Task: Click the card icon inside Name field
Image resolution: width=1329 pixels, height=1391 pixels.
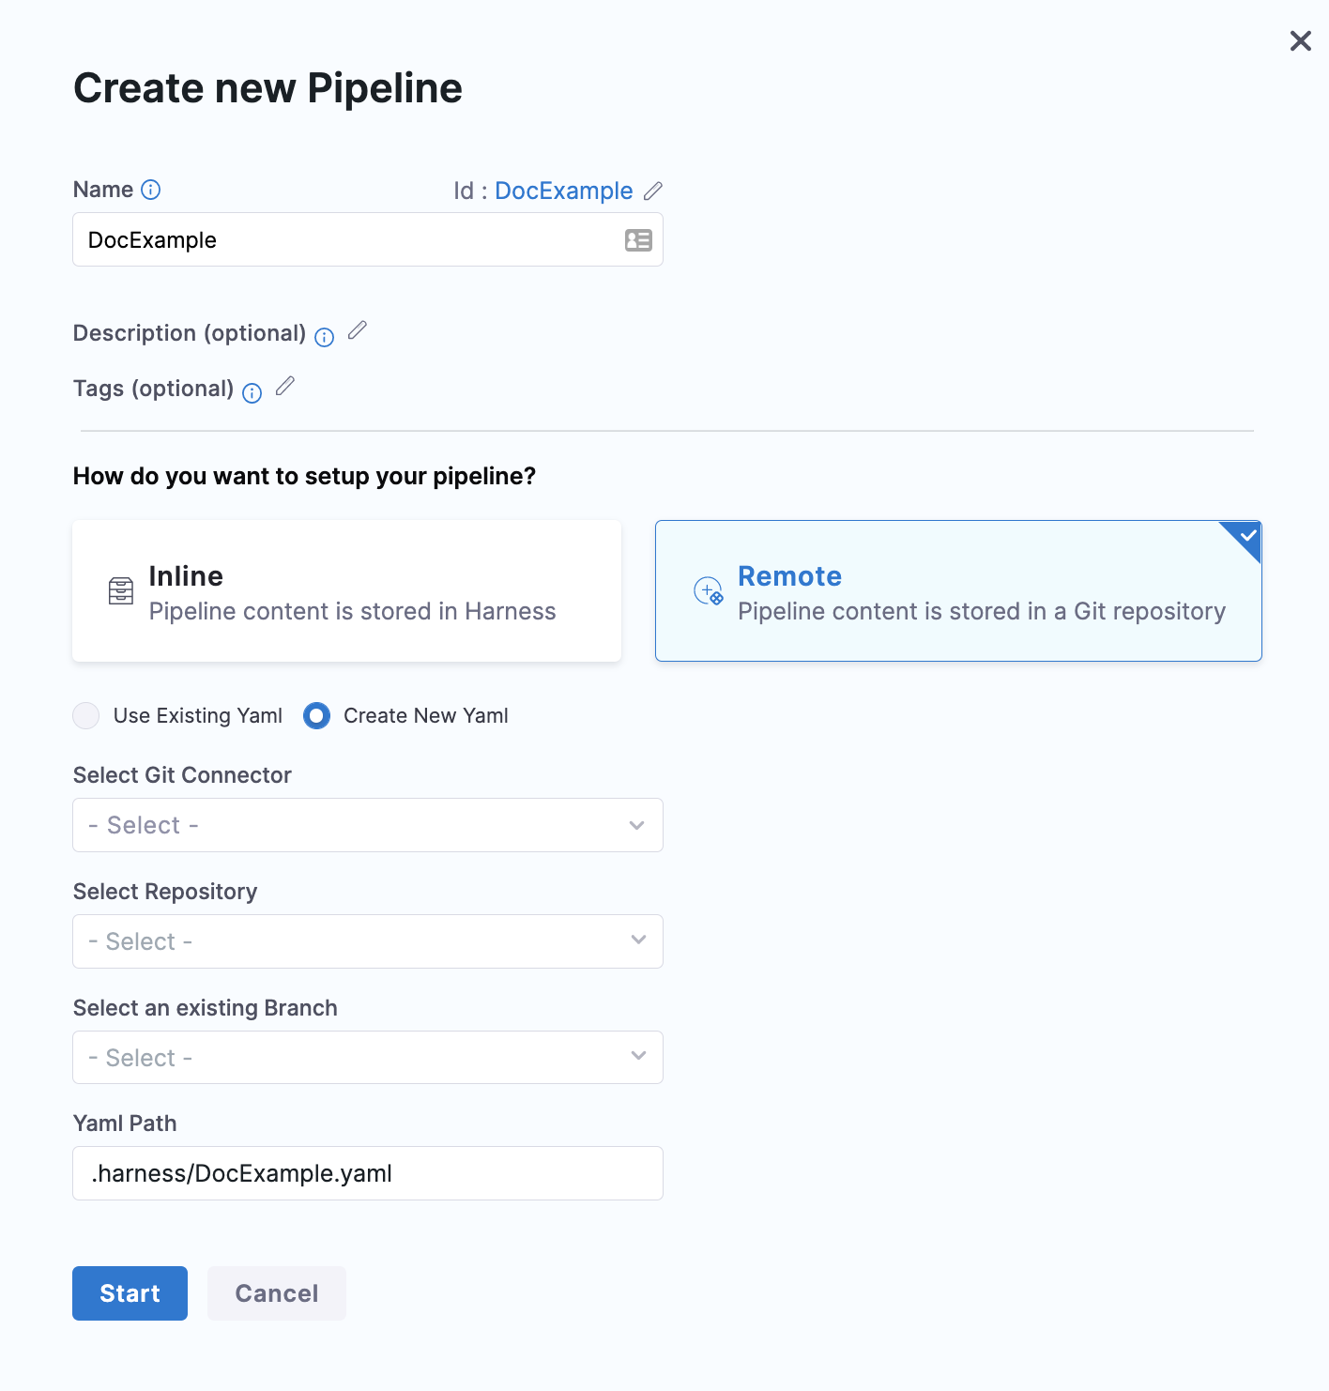Action: (x=638, y=240)
